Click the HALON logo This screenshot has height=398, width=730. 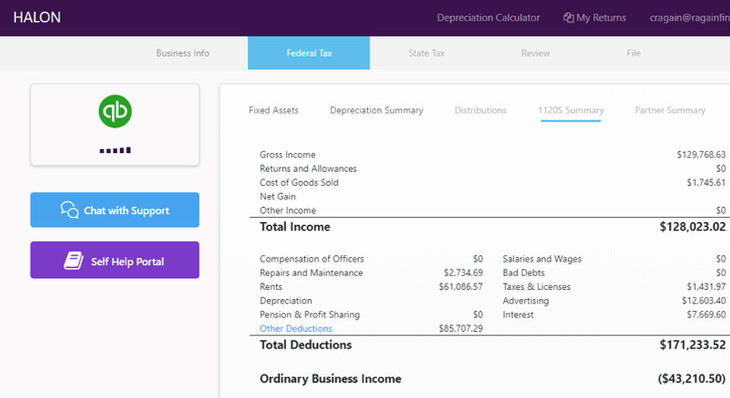pos(36,18)
